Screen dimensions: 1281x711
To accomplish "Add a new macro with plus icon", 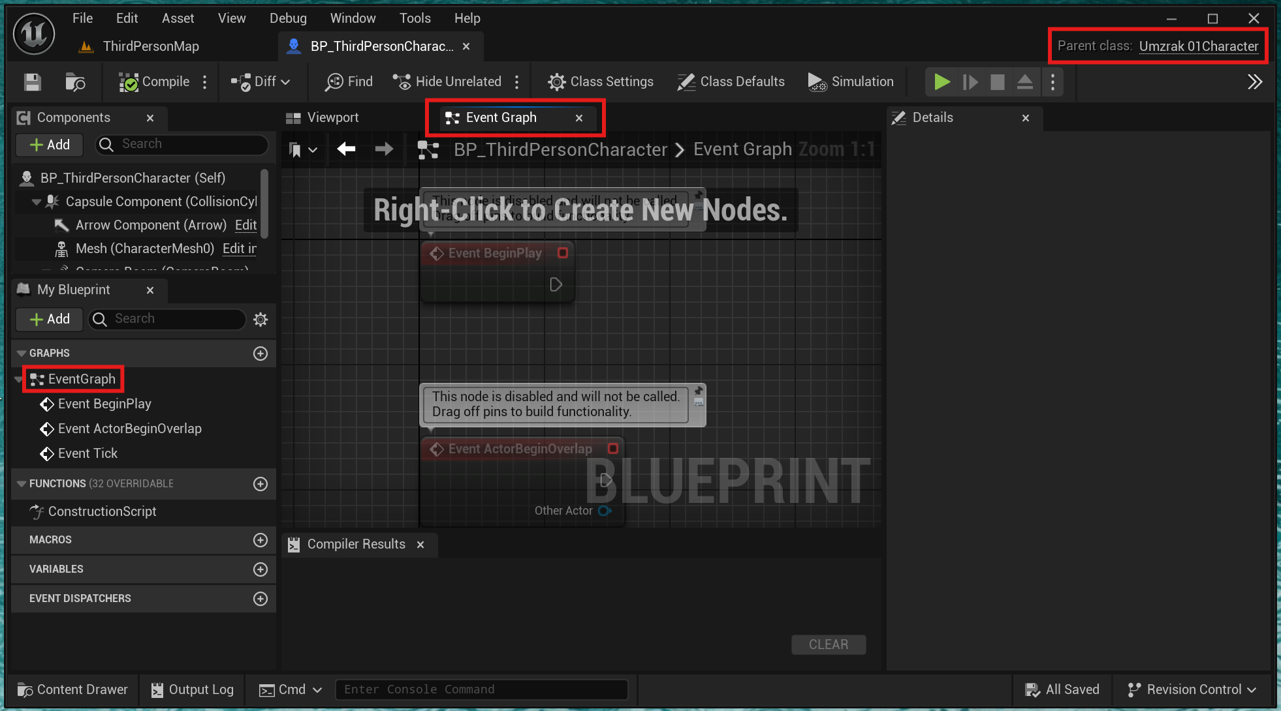I will 261,540.
